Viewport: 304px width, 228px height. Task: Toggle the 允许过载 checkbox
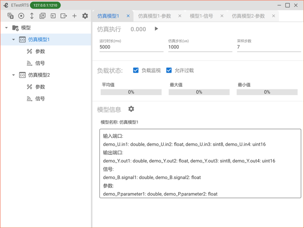[169, 70]
